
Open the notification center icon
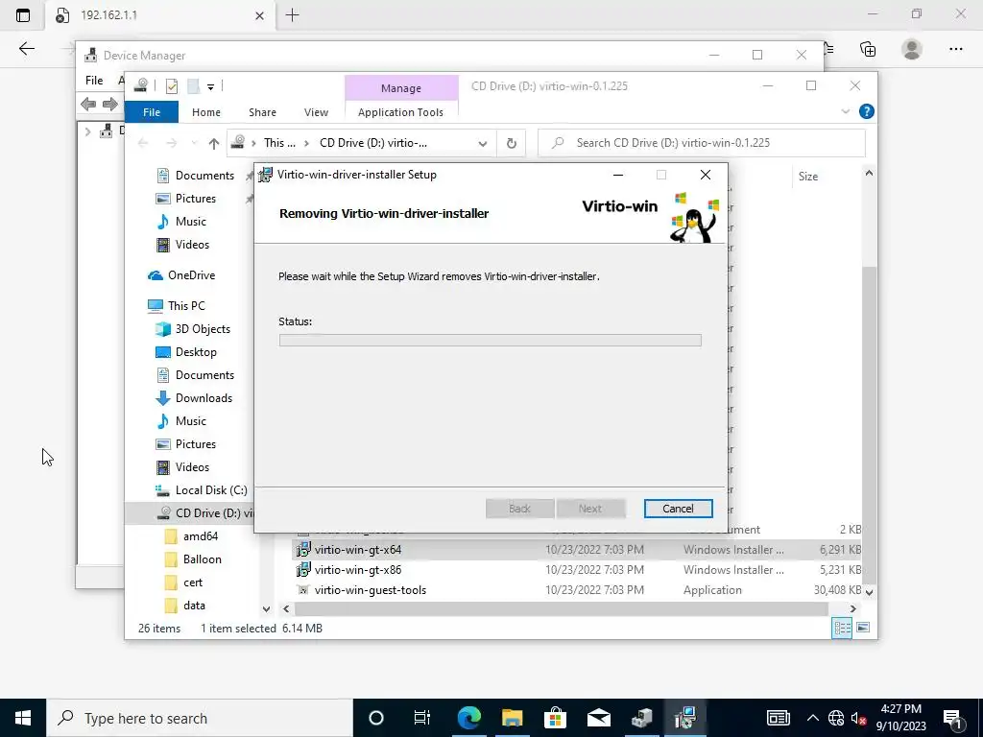(953, 719)
